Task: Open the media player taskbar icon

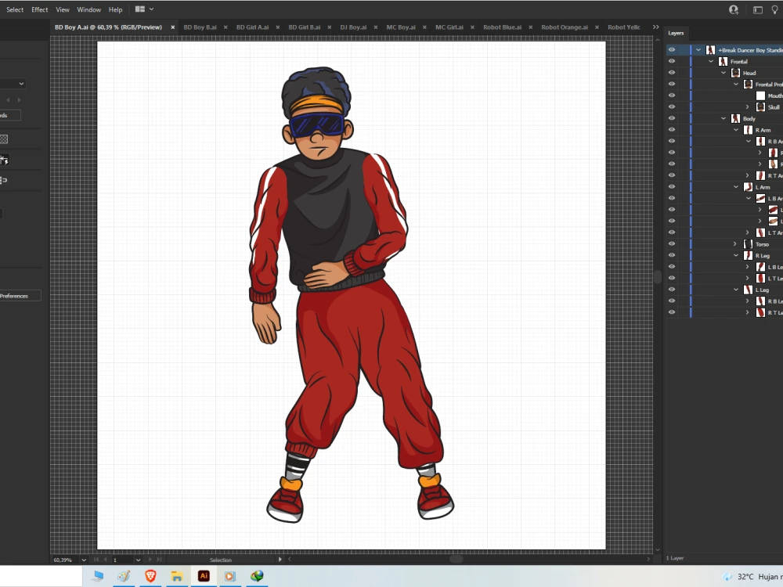Action: 229,576
